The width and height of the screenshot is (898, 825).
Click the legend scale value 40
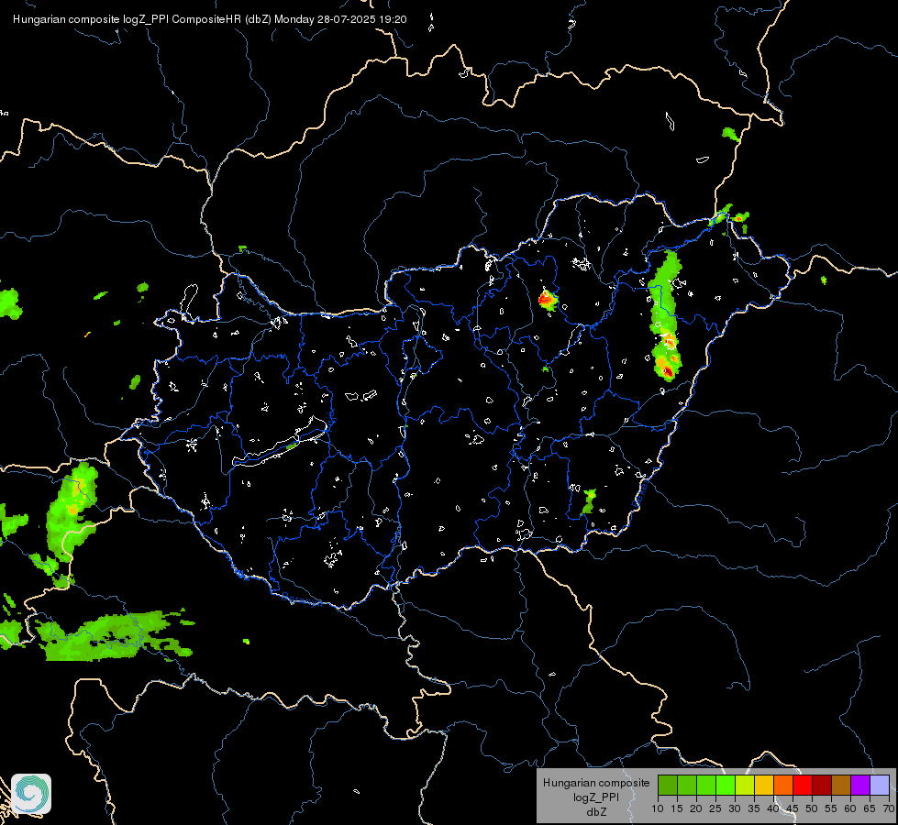[x=773, y=809]
